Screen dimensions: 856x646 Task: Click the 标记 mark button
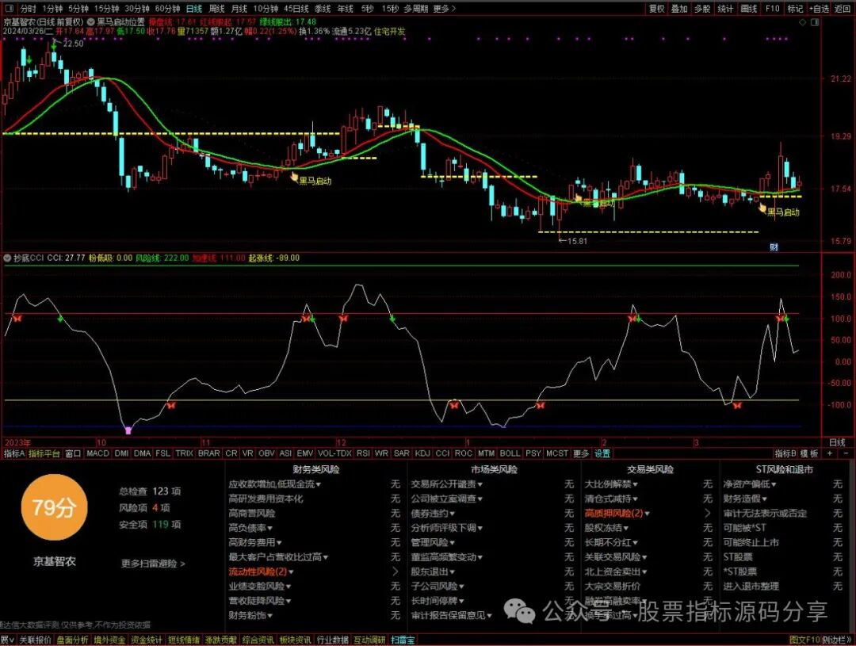[x=795, y=9]
